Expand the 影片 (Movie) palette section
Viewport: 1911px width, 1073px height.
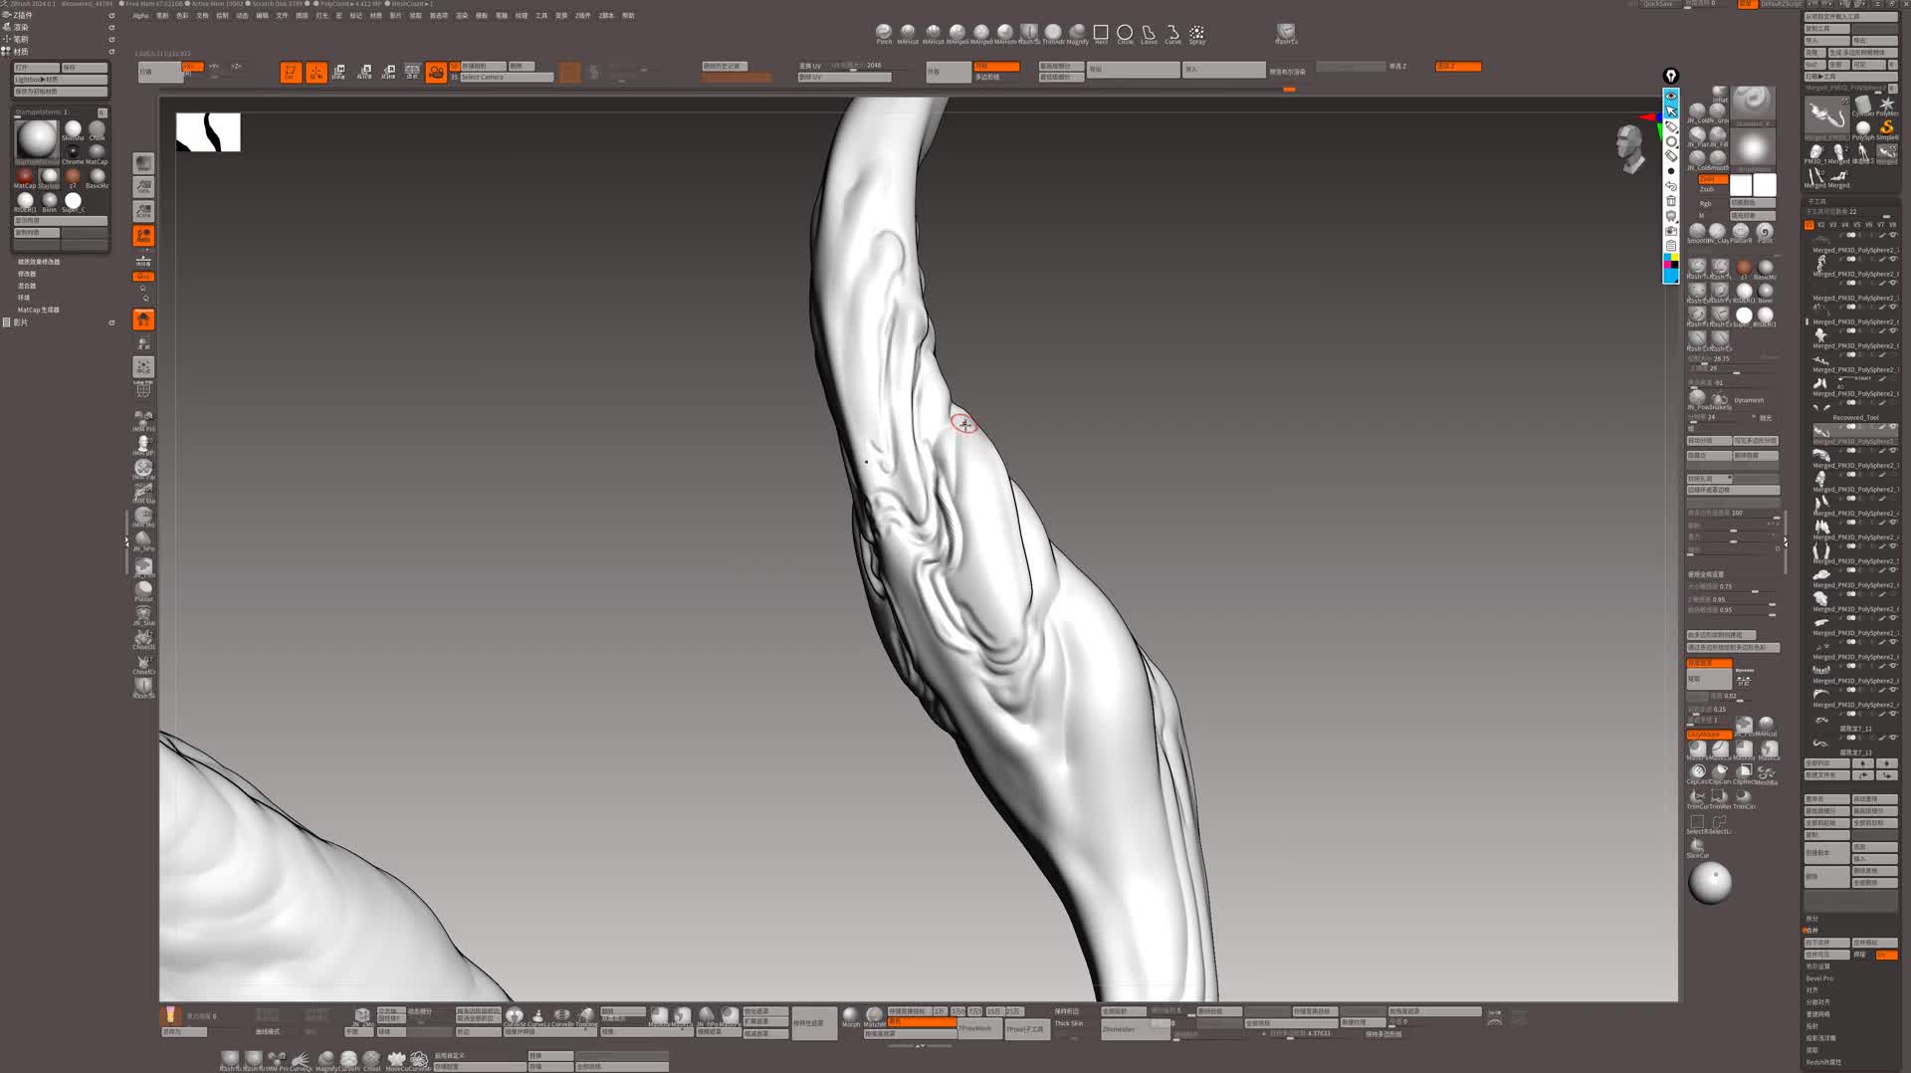tap(21, 322)
